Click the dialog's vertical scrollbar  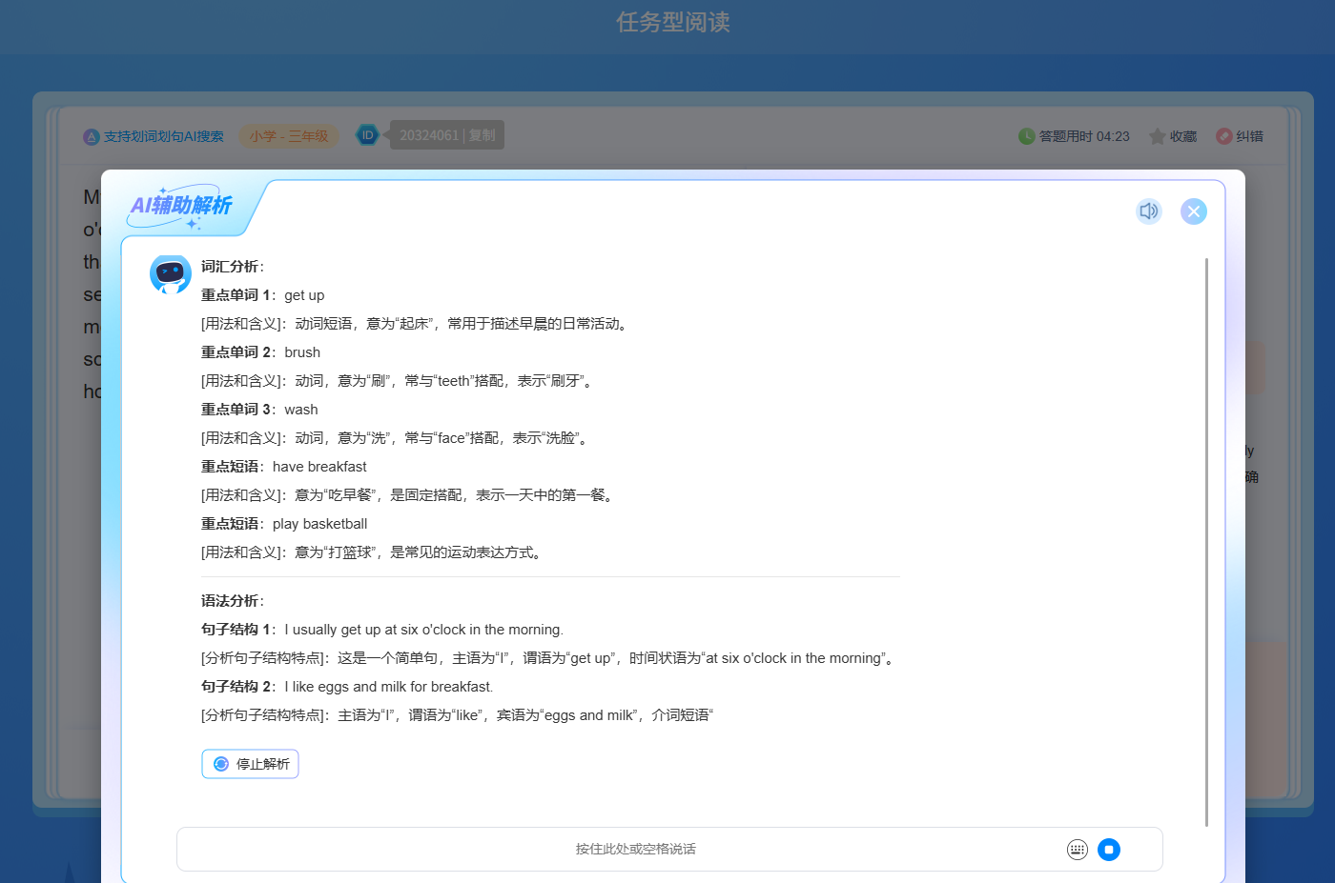pyautogui.click(x=1206, y=541)
